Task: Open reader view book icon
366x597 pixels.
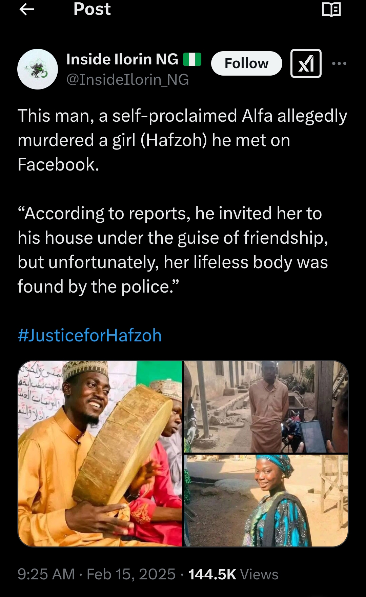Action: [x=331, y=9]
